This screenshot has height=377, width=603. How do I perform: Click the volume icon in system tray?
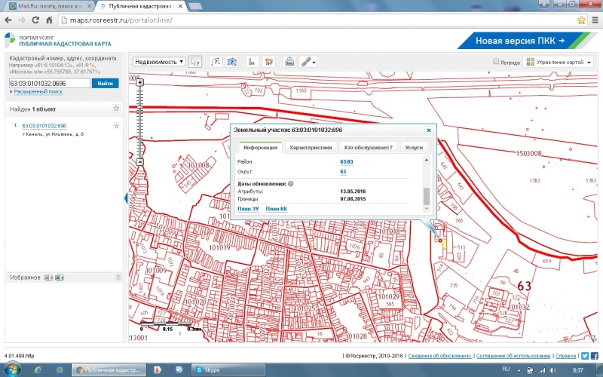(x=553, y=370)
